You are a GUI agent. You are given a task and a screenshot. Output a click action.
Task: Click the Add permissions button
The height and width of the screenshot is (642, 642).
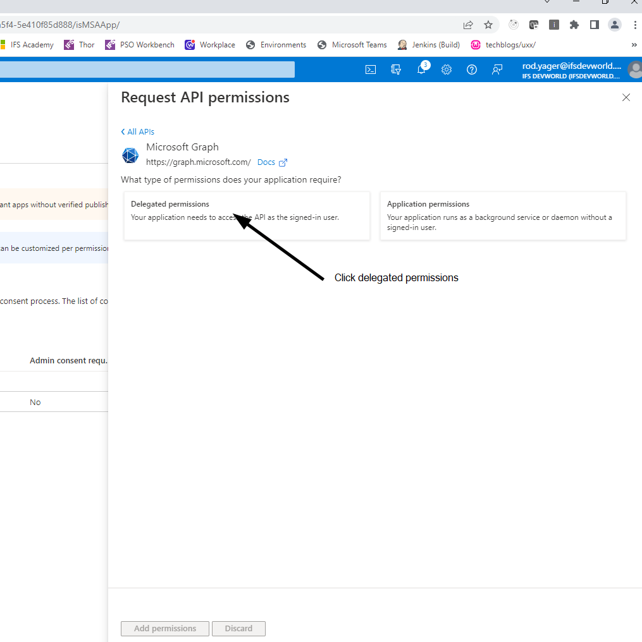(164, 628)
